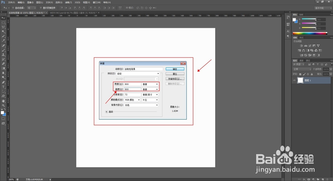Image resolution: width=333 pixels, height=181 pixels.
Task: Select the History Brush tool
Action: point(3,59)
